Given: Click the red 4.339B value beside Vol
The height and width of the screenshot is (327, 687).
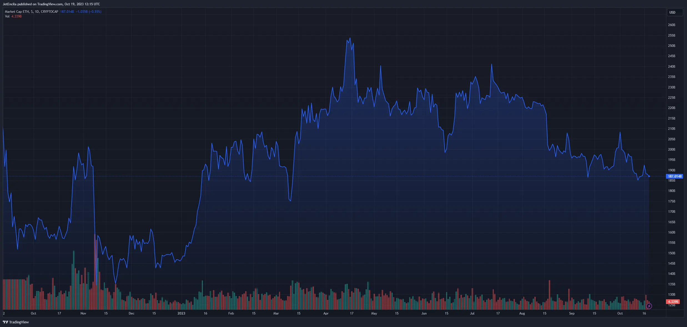Looking at the screenshot, I should 16,16.
